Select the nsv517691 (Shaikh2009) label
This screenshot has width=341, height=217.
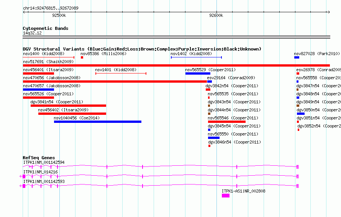click(48, 62)
